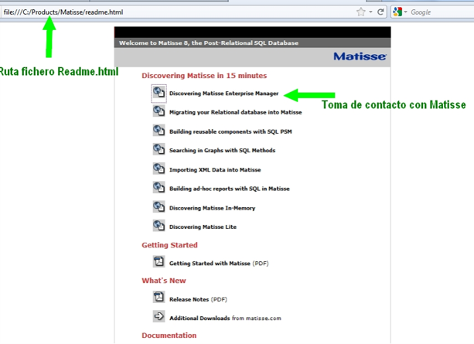Click icon beside Building reusable components
Image resolution: width=474 pixels, height=344 pixels.
coord(159,131)
